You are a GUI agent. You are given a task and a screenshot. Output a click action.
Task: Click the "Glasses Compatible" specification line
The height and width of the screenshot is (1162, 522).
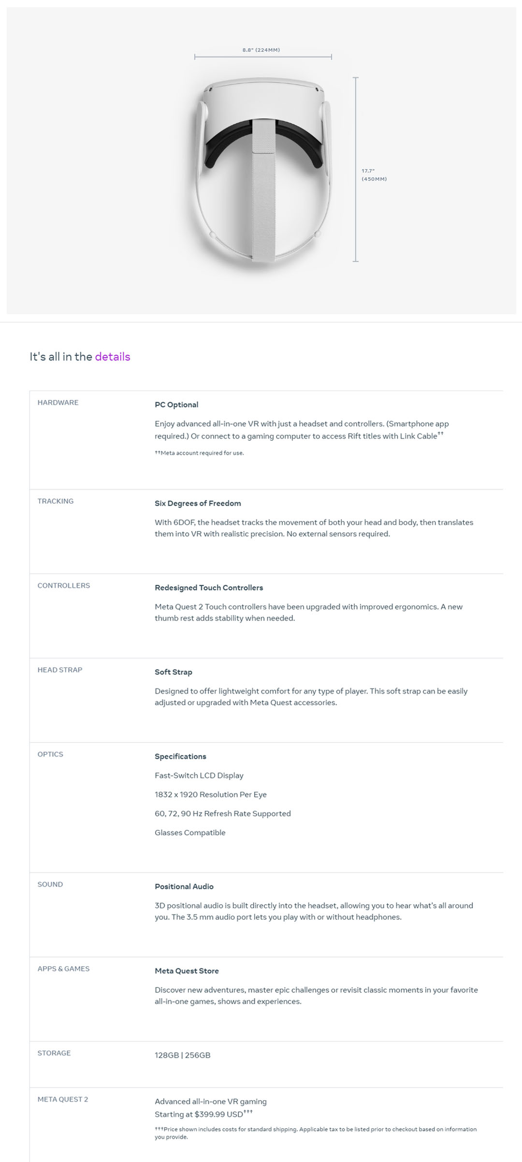click(x=190, y=832)
